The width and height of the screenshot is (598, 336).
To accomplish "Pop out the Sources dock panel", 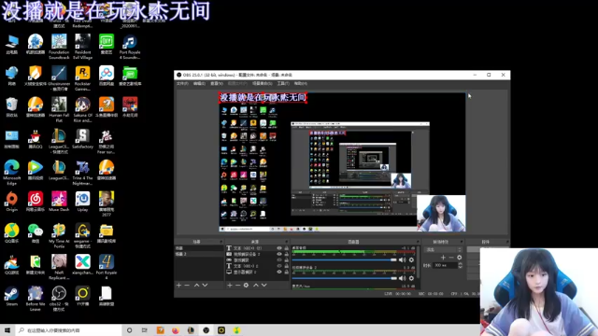I will (287, 242).
